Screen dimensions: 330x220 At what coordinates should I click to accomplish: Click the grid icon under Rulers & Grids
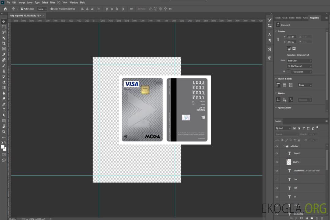coord(284,85)
